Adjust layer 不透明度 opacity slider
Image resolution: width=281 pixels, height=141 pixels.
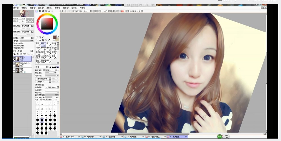(26, 41)
